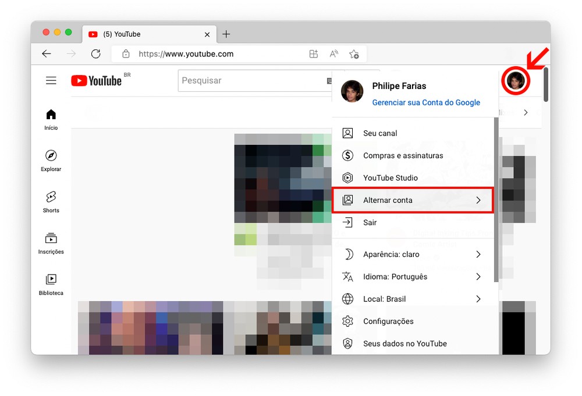
Task: Expand Local: Brasil option
Action: tap(413, 299)
